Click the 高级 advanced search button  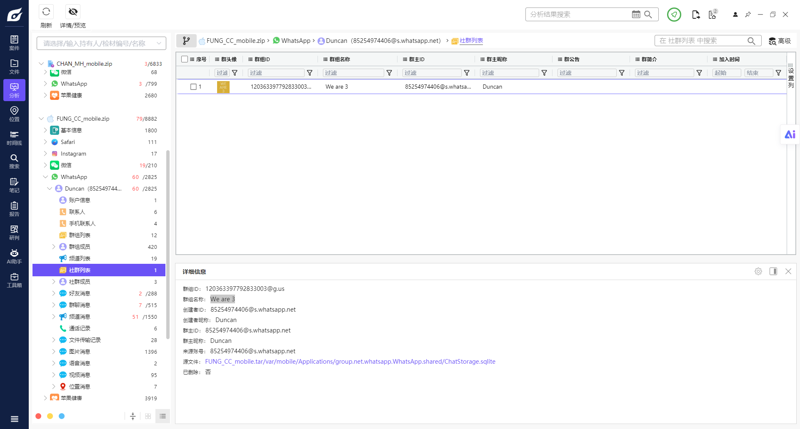(x=780, y=41)
